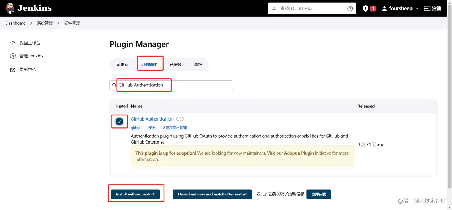Click the 注销 logout icon
The image size is (452, 210).
tap(427, 8)
